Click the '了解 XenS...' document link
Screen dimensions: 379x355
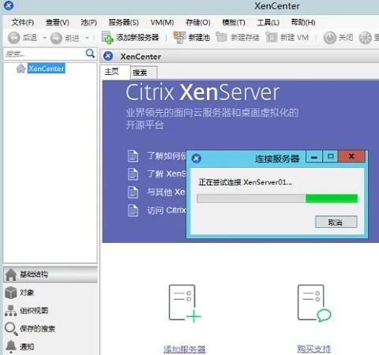pyautogui.click(x=167, y=174)
